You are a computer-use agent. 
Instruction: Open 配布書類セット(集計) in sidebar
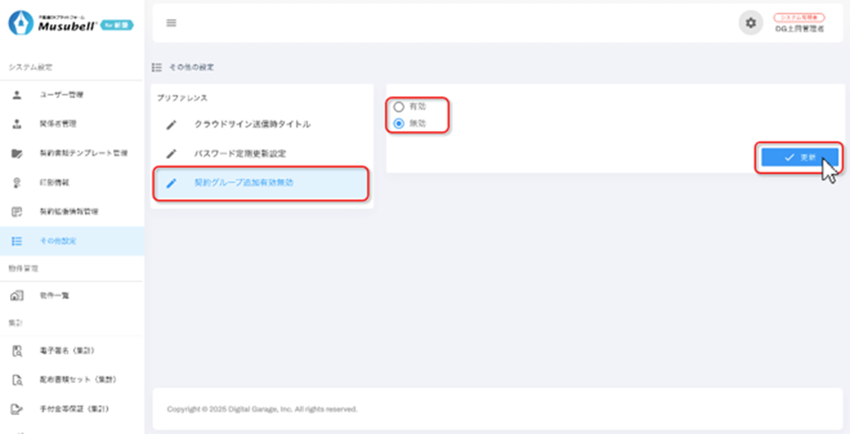(74, 380)
